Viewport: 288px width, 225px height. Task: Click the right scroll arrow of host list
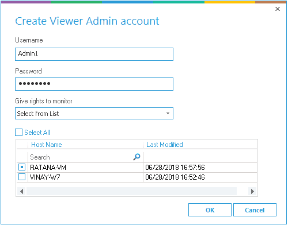click(x=252, y=191)
